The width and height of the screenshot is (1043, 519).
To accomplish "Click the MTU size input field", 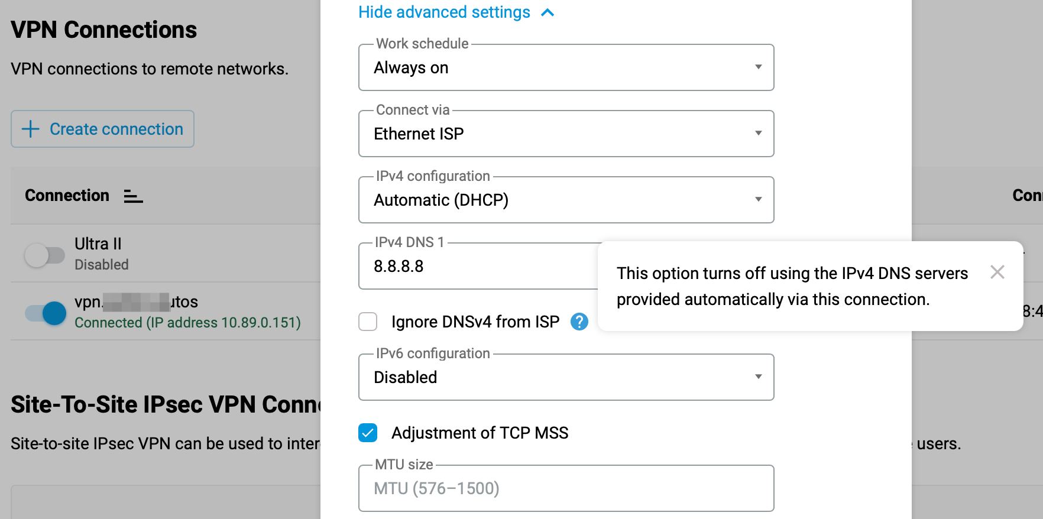I will click(x=566, y=488).
